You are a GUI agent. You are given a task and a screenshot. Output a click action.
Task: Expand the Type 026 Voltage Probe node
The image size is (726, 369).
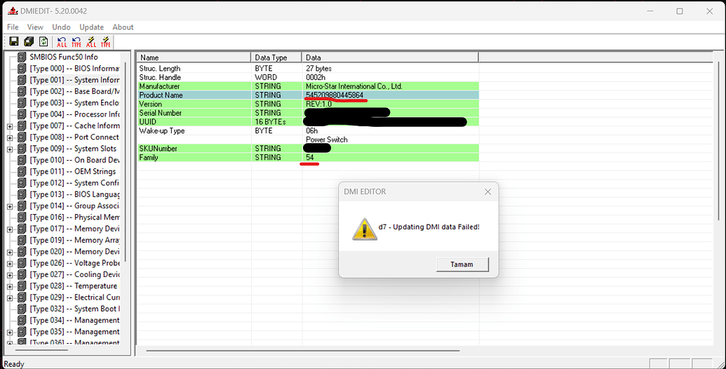(x=10, y=263)
